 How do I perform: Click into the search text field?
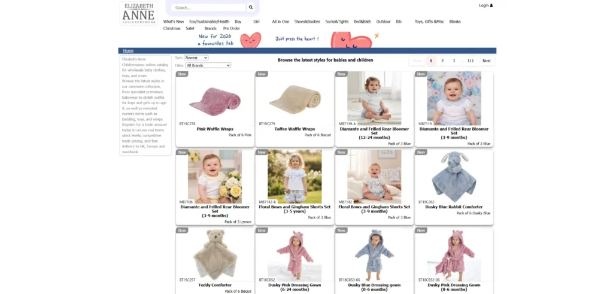(x=208, y=8)
